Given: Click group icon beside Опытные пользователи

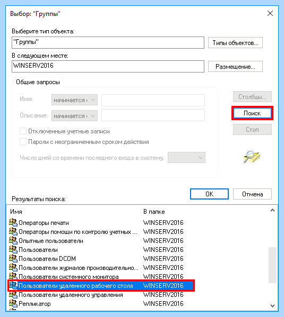Looking at the screenshot, I should click(x=13, y=240).
